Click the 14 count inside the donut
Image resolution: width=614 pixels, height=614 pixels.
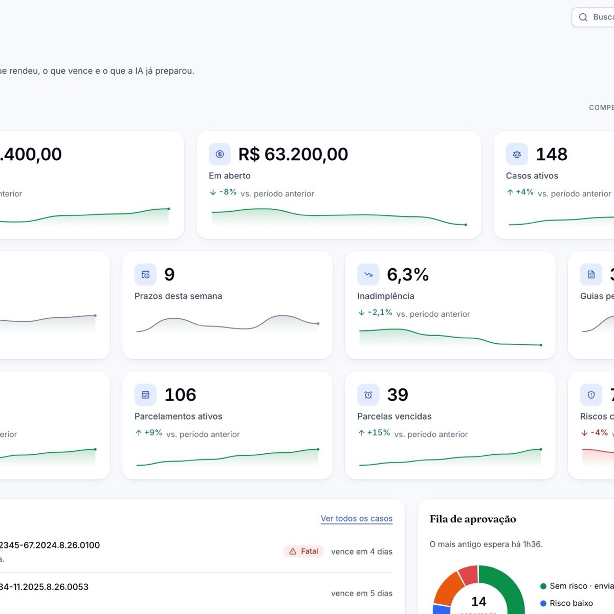pyautogui.click(x=478, y=602)
